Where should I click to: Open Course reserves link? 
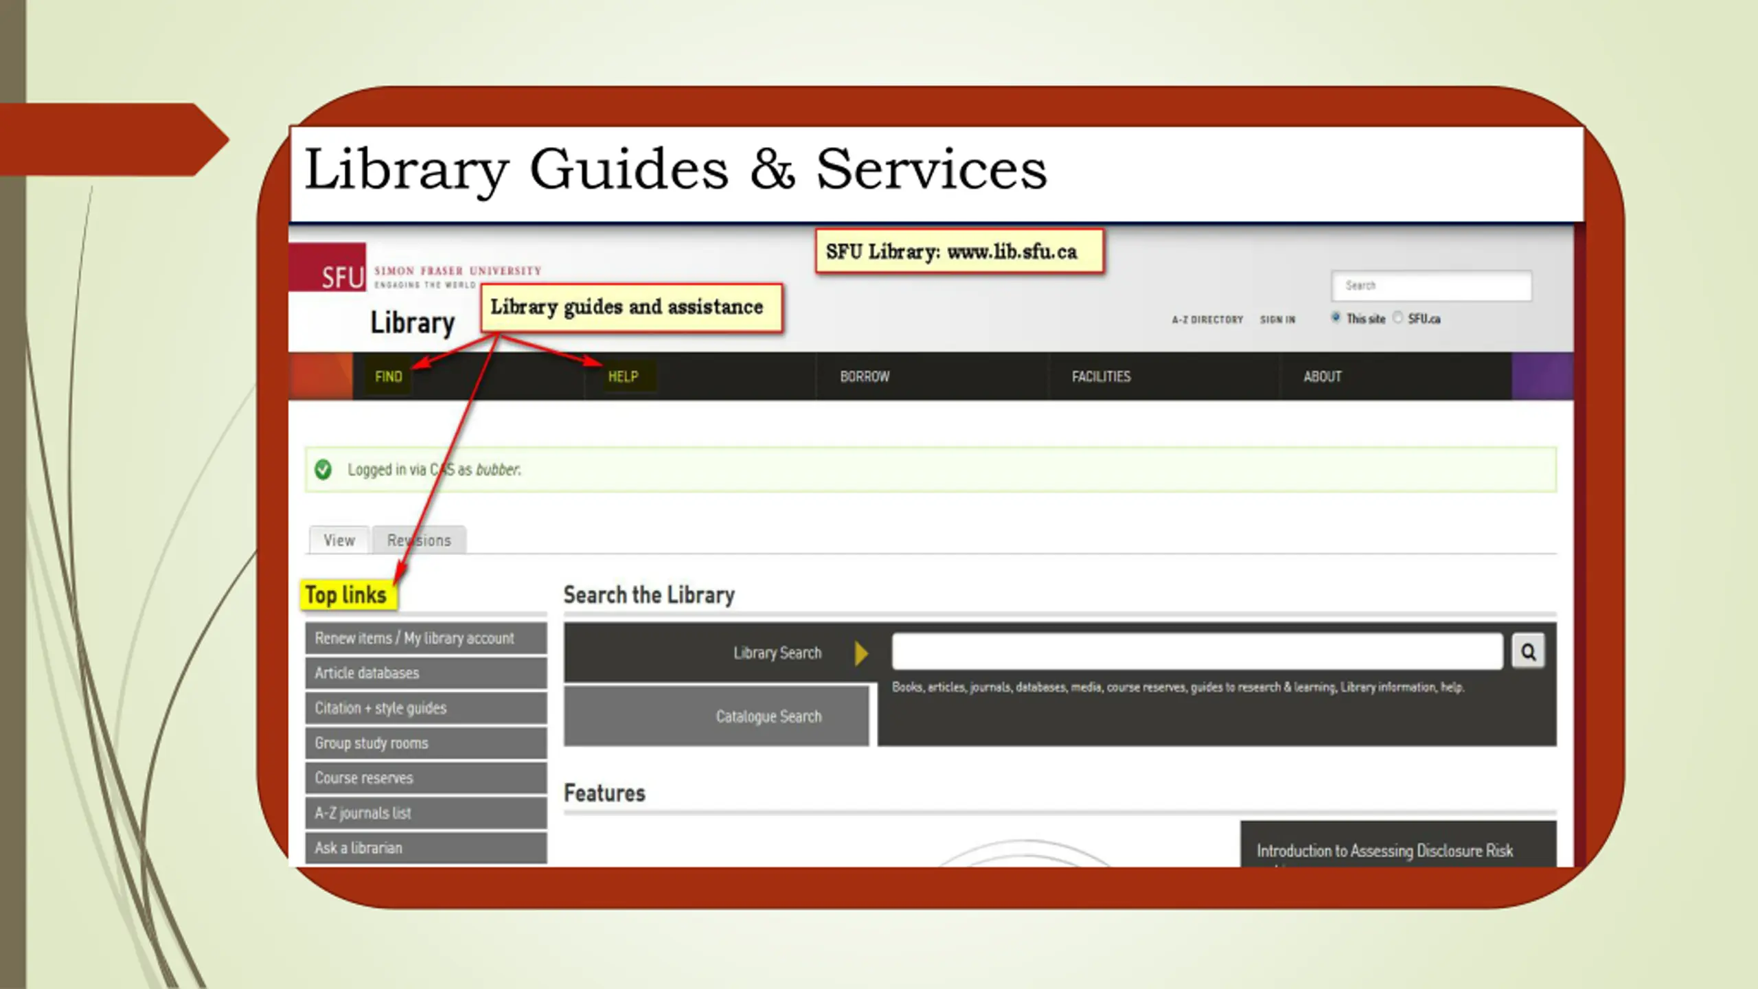coord(426,778)
